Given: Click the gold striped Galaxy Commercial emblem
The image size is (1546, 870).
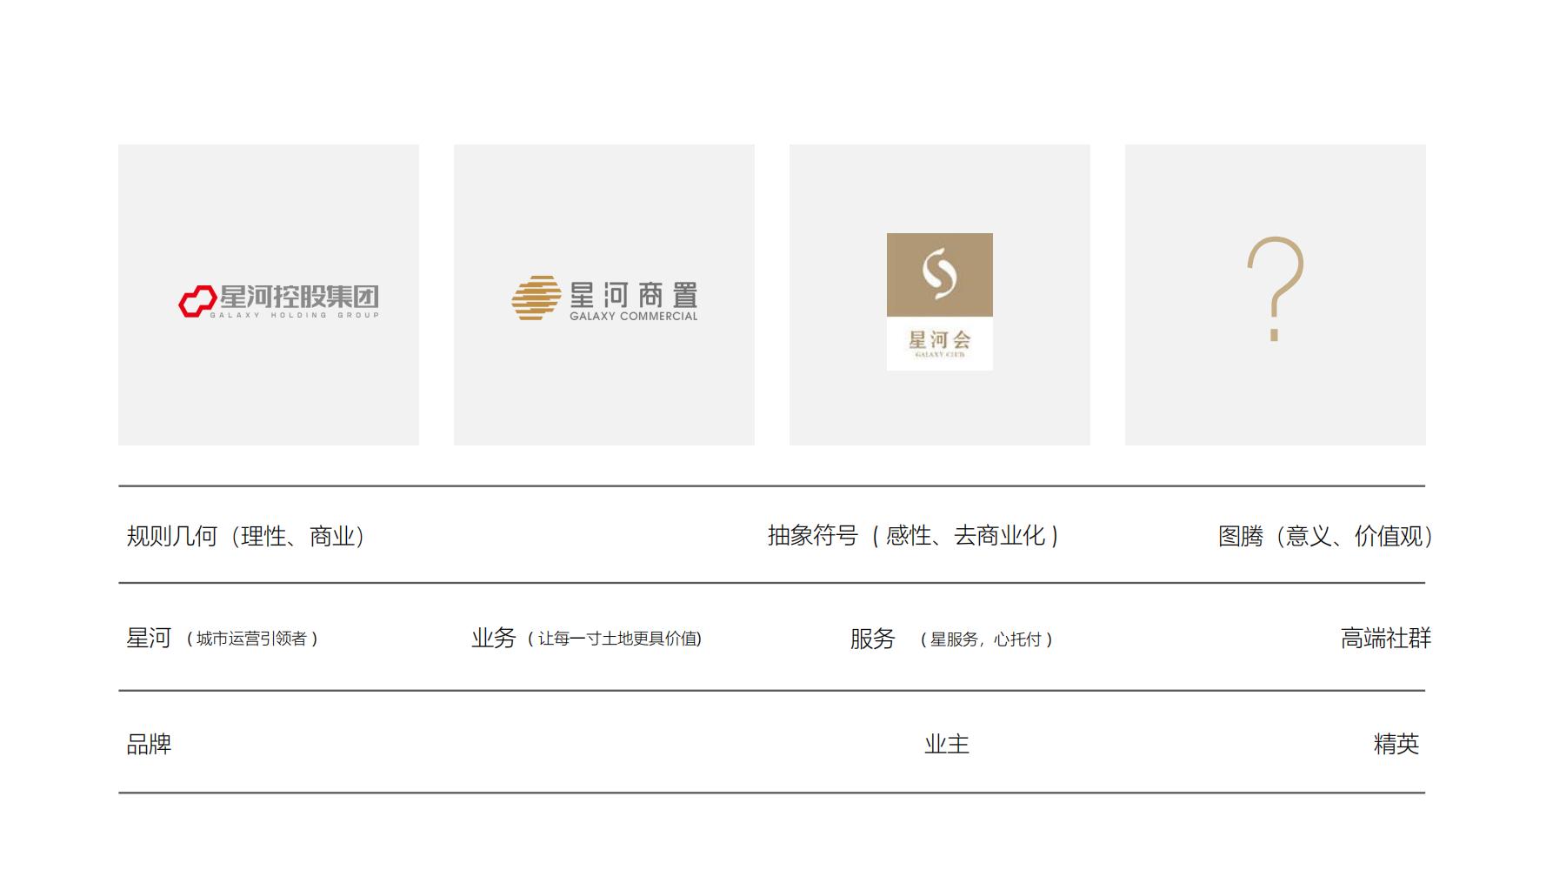Looking at the screenshot, I should 536,298.
